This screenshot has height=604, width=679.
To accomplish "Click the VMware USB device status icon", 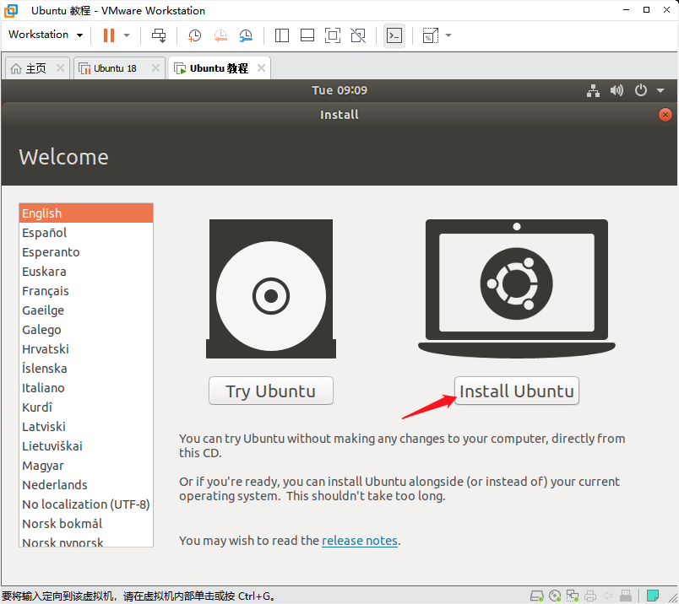I will tap(626, 596).
